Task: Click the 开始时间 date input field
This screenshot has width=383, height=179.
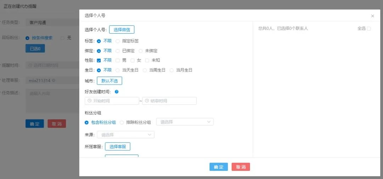Action: [x=113, y=101]
